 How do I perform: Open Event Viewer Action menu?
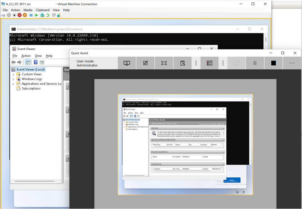point(26,56)
